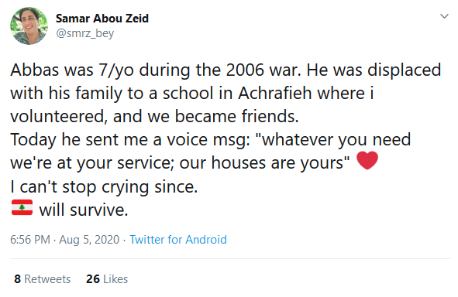Expand the tweet options chevron menu
This screenshot has width=458, height=297.
click(444, 16)
